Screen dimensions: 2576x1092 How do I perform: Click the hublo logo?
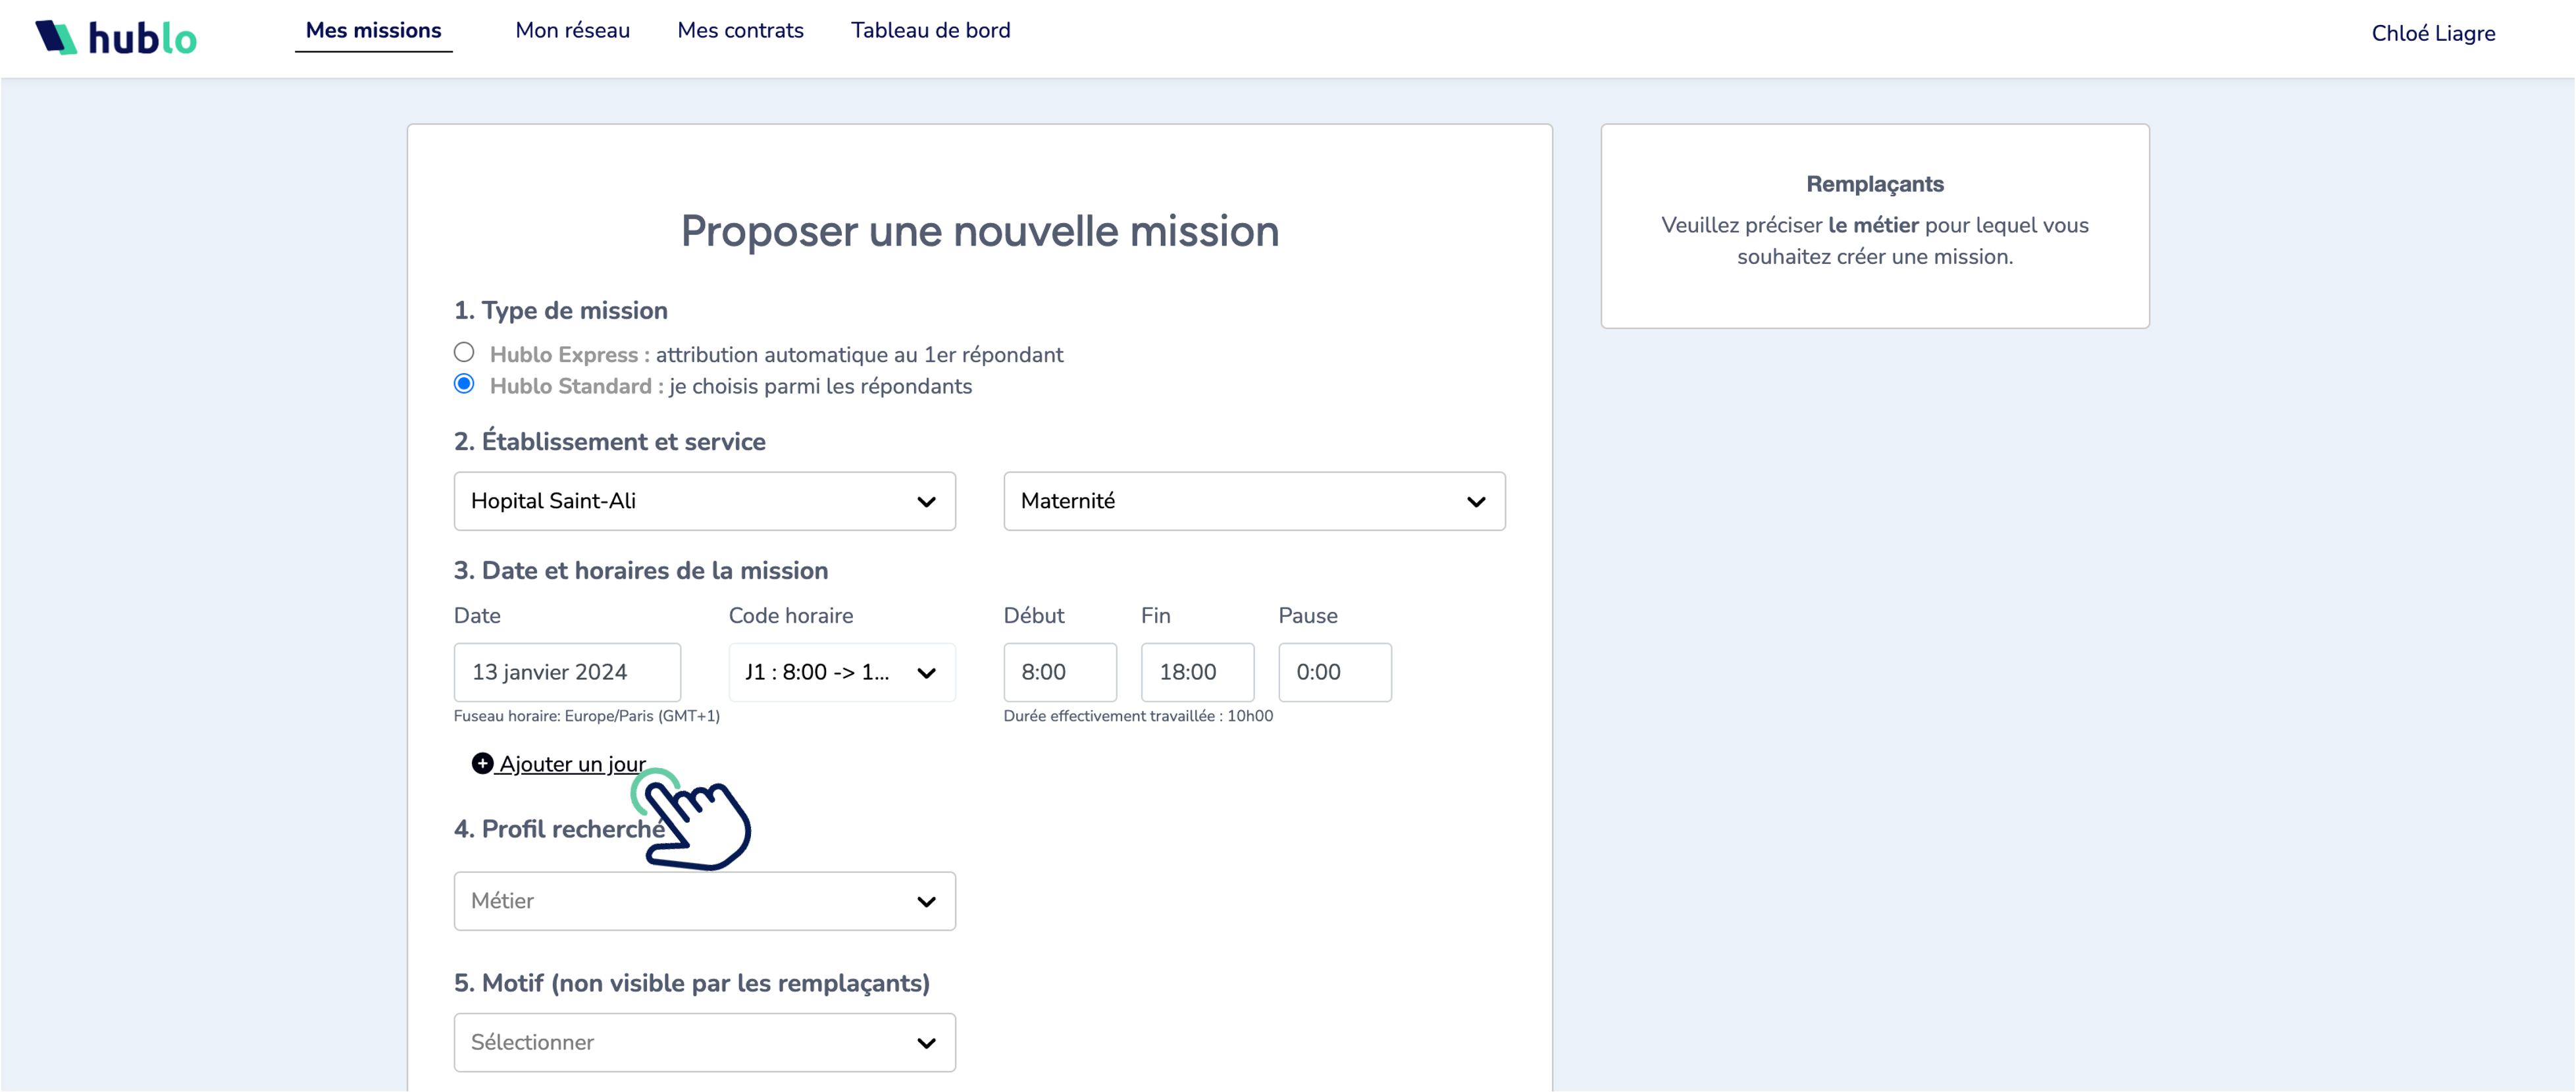[116, 38]
